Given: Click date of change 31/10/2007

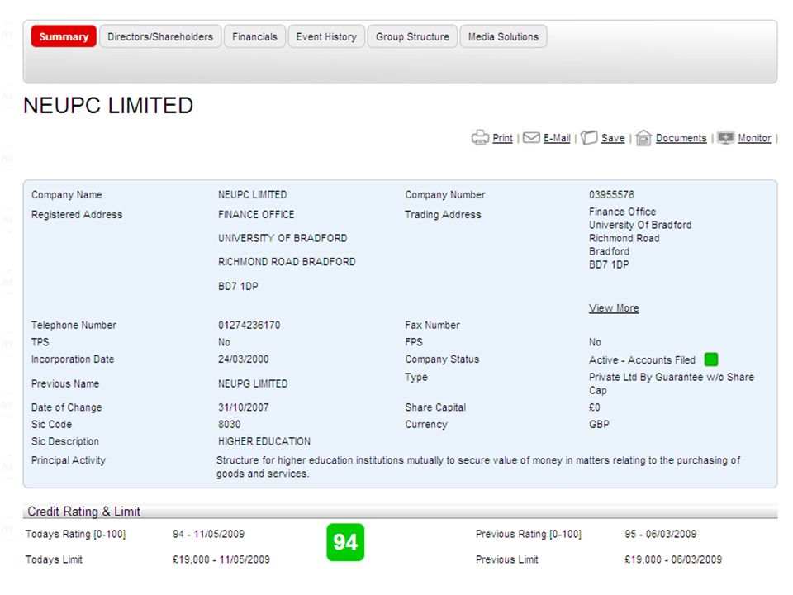Looking at the screenshot, I should pyautogui.click(x=244, y=407).
